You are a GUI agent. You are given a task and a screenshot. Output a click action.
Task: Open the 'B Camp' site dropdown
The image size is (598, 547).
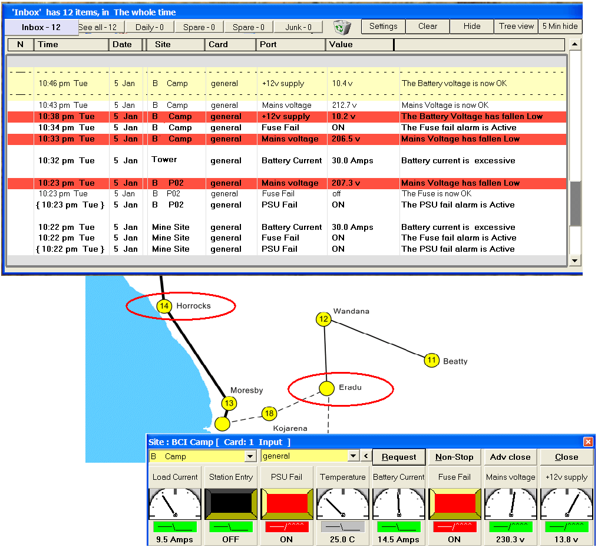coord(250,456)
